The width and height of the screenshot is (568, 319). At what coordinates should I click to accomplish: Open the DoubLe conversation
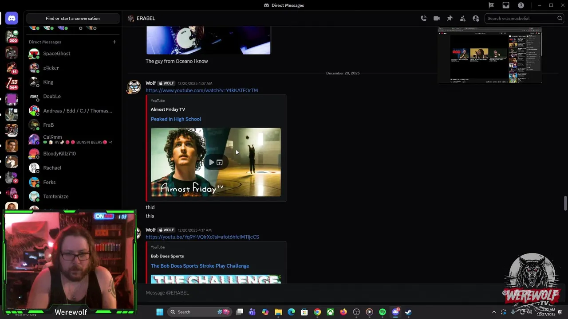(x=73, y=96)
